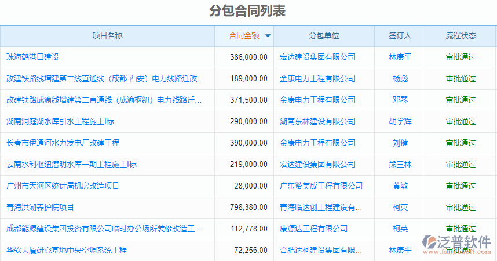Open signer 黄敏
The image size is (497, 261).
(x=400, y=186)
